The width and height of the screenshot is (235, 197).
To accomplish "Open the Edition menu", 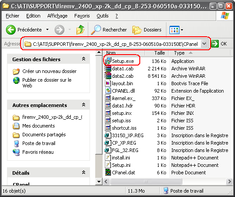I will click(x=33, y=16).
